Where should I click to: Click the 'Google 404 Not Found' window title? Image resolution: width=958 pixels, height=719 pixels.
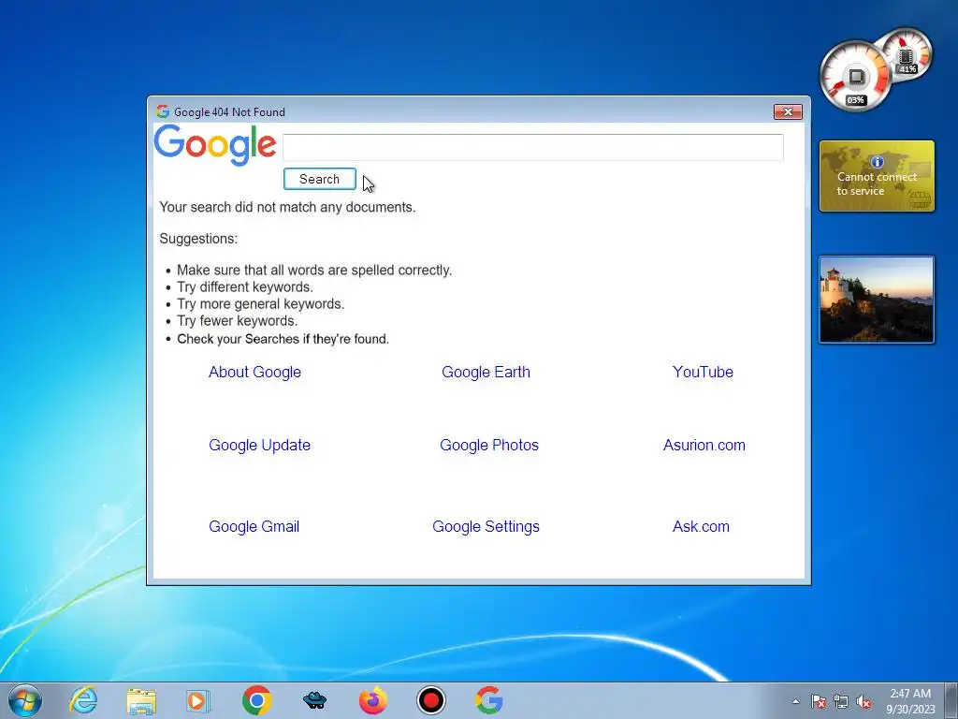(x=229, y=112)
